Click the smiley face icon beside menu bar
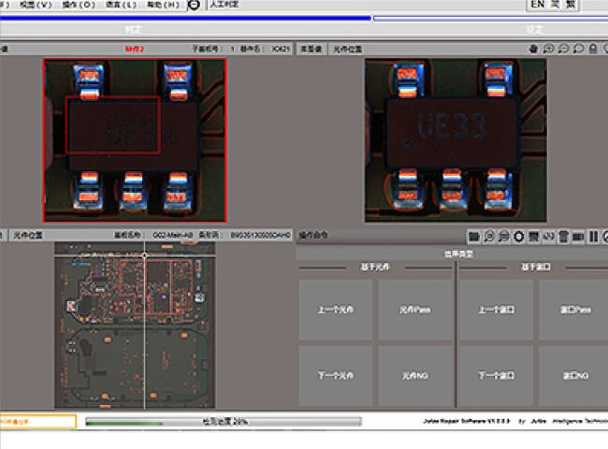 pos(193,5)
